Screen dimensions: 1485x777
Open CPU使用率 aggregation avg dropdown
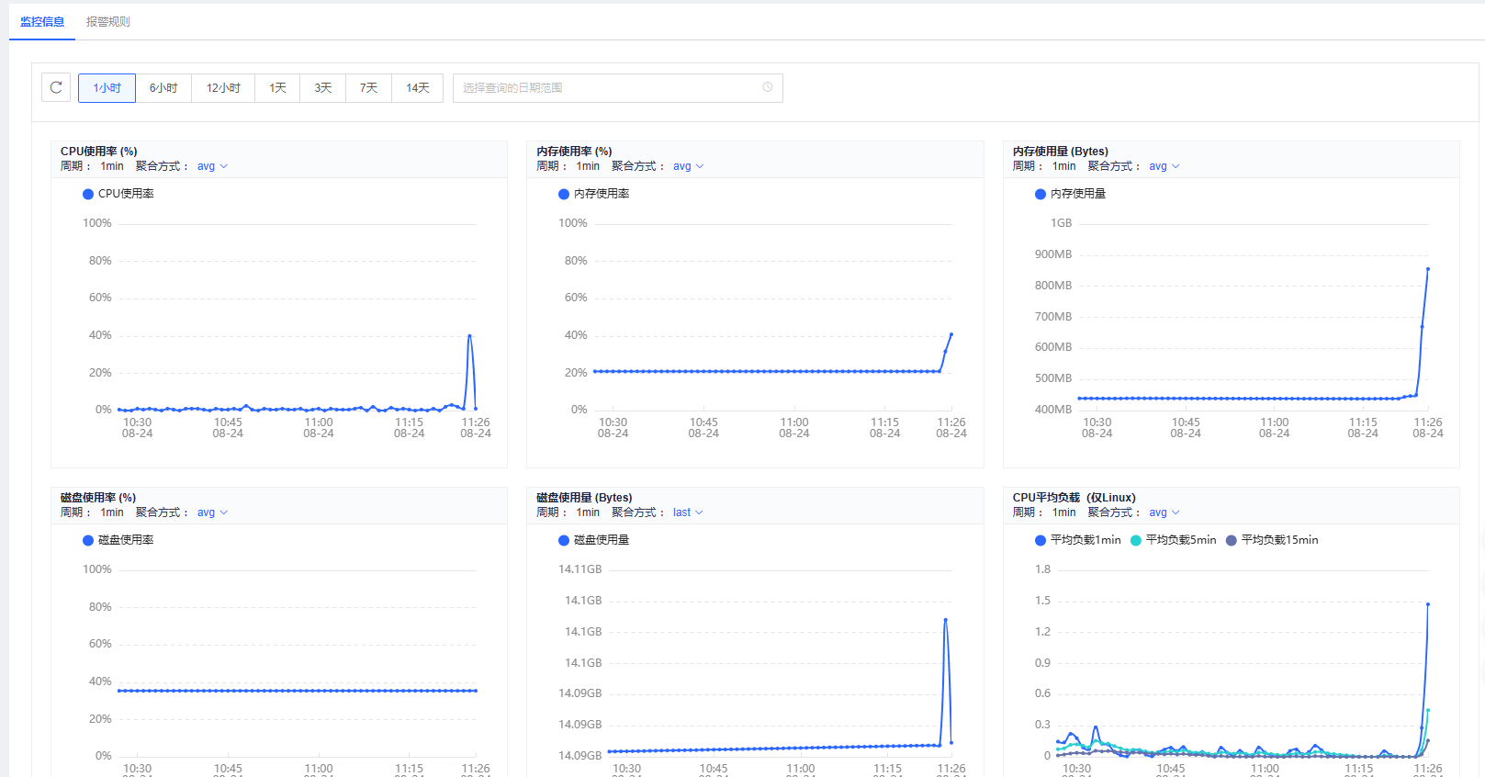tap(212, 166)
